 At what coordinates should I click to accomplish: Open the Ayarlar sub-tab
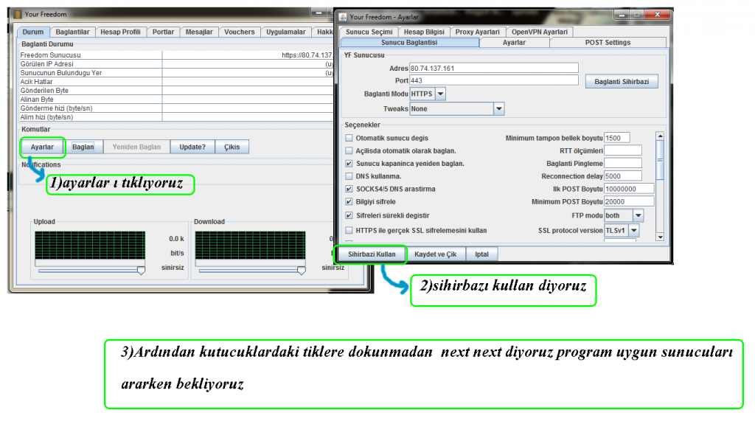(514, 43)
